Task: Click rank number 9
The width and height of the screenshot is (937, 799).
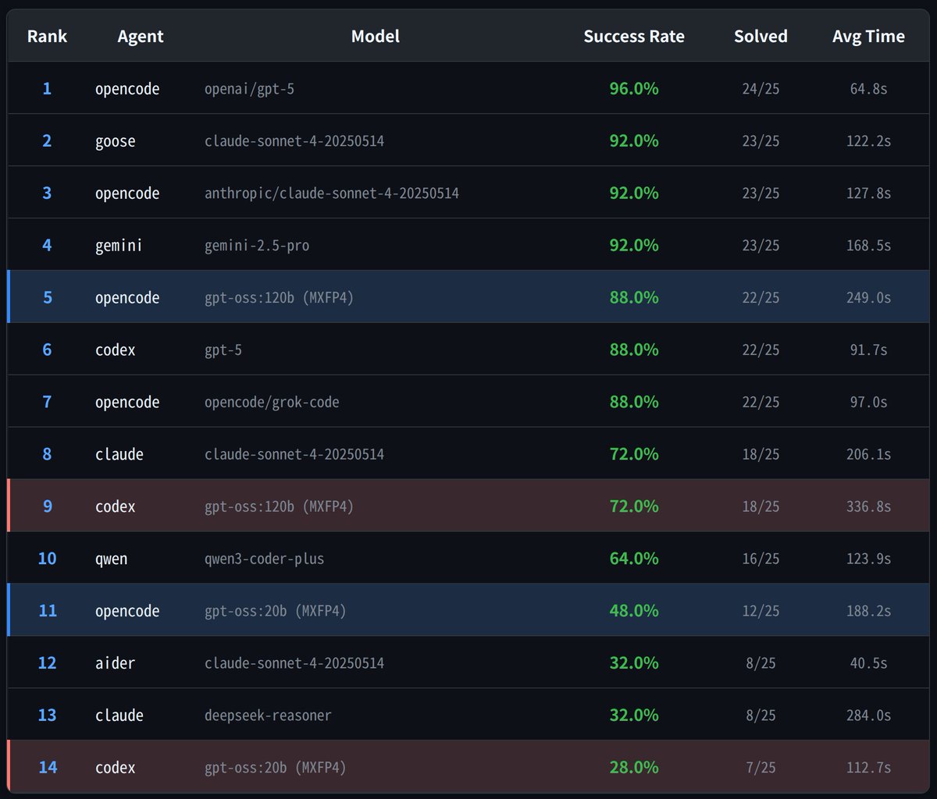Action: 47,506
